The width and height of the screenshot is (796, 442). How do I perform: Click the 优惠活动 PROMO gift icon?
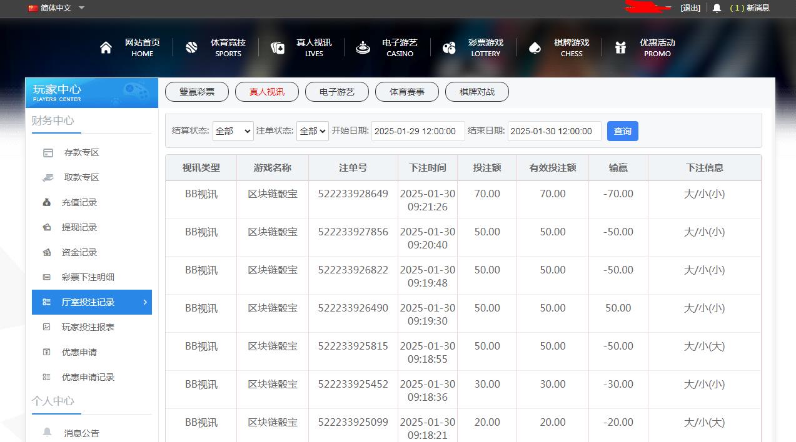coord(620,47)
